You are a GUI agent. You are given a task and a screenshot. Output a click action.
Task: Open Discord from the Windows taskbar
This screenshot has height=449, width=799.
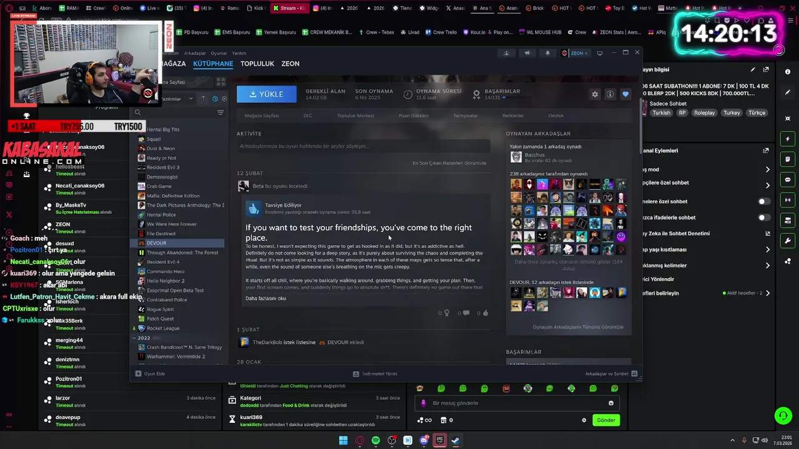pyautogui.click(x=424, y=440)
